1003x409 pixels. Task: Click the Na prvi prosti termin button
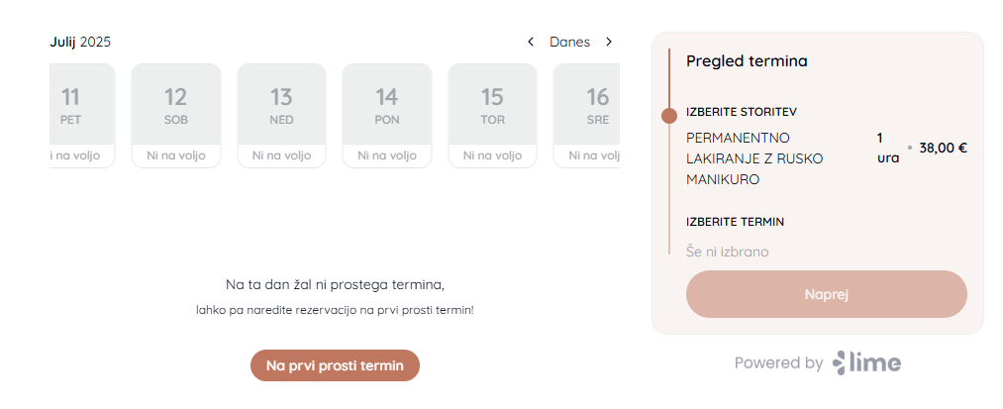(335, 365)
